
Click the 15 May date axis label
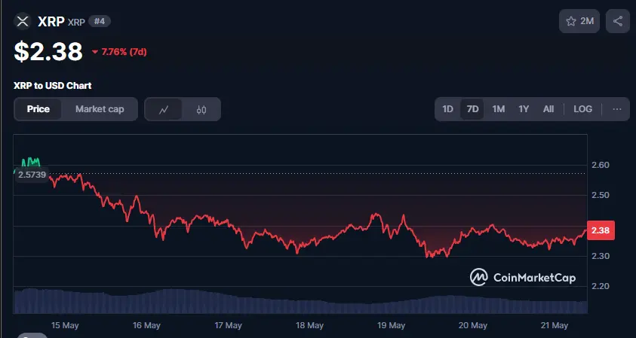(x=65, y=325)
